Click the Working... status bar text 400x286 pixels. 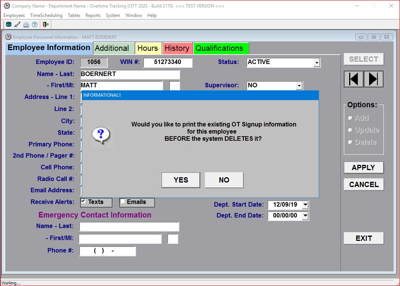click(x=11, y=283)
